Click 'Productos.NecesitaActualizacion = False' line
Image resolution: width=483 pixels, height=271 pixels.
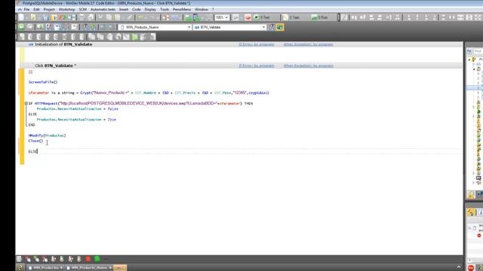pos(77,108)
